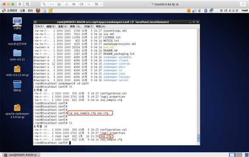
Task: Open the terminal 编辑(E) Edit menu
Action: 51,26
